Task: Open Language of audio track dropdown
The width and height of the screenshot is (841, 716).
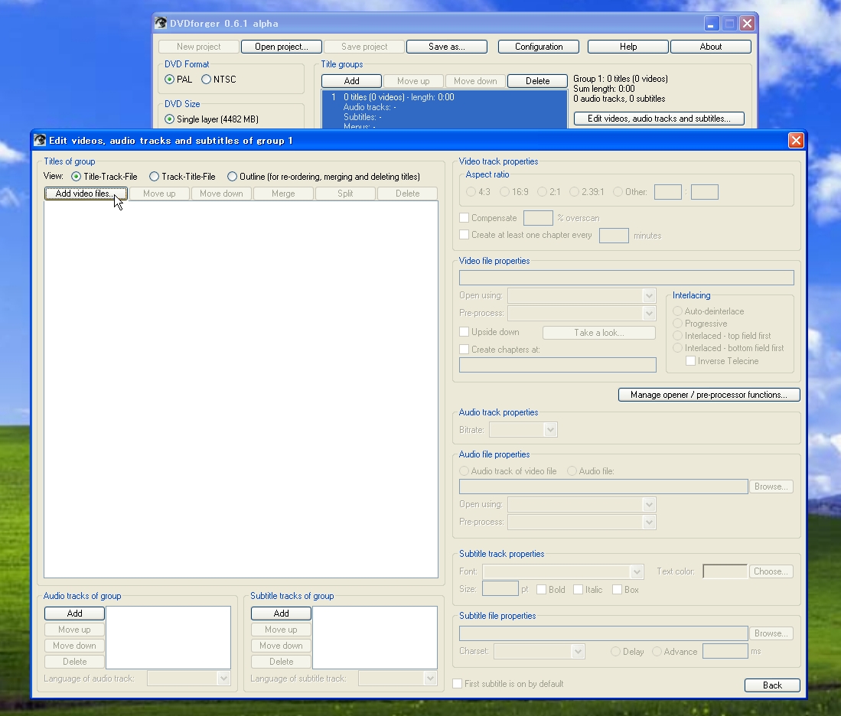Action: click(x=223, y=679)
